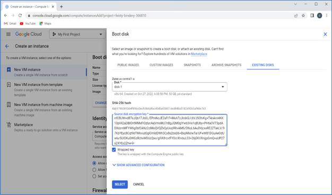Click browser back arrow

click(x=6, y=15)
